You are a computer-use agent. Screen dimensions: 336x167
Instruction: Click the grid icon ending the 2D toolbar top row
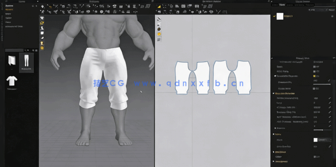[210, 6]
